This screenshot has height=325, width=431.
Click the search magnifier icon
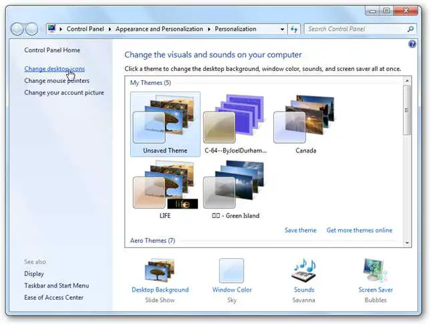pyautogui.click(x=410, y=29)
